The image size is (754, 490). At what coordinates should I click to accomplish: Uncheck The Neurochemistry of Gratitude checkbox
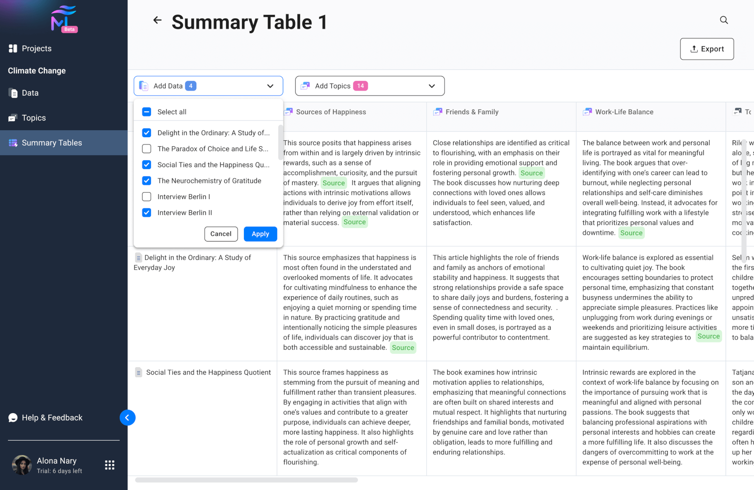tap(147, 181)
